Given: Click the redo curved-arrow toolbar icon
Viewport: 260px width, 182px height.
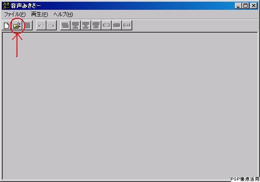Looking at the screenshot, I should pyautogui.click(x=51, y=25).
